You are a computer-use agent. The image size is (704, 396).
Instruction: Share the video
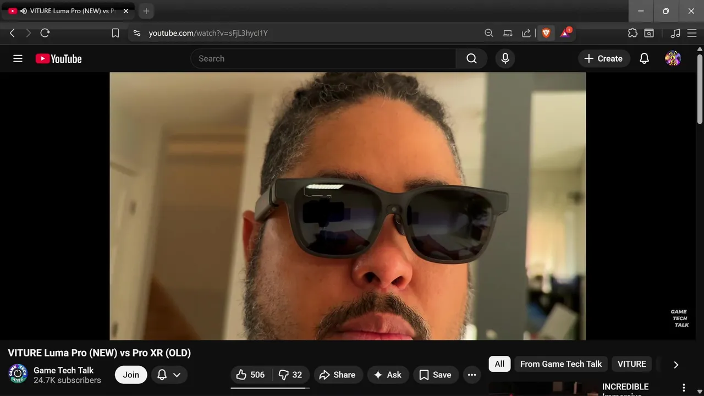click(x=338, y=375)
